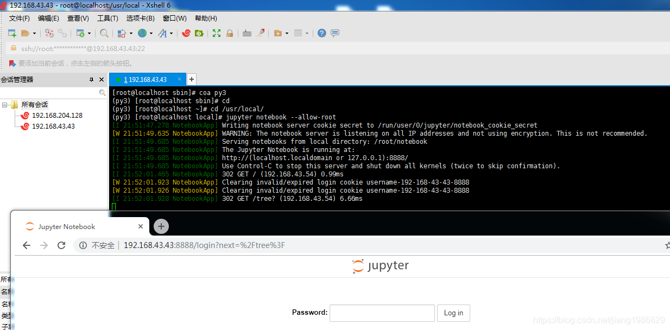Viewport: 670px width, 330px height.
Task: Reload the browser page
Action: 61,245
